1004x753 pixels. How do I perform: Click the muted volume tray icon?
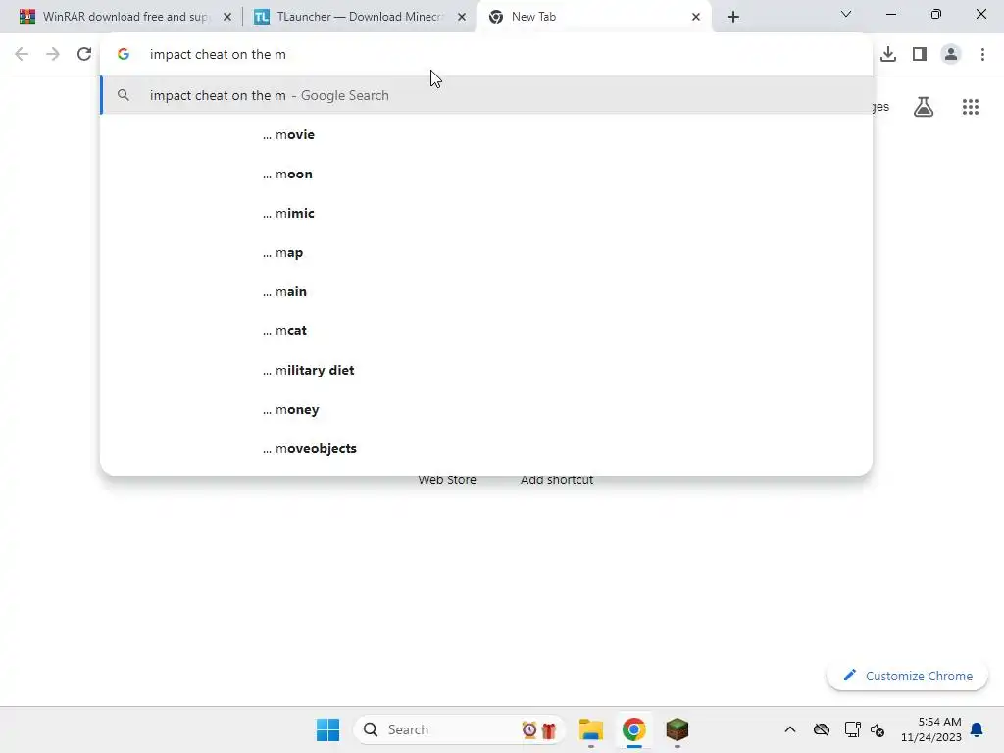click(878, 729)
